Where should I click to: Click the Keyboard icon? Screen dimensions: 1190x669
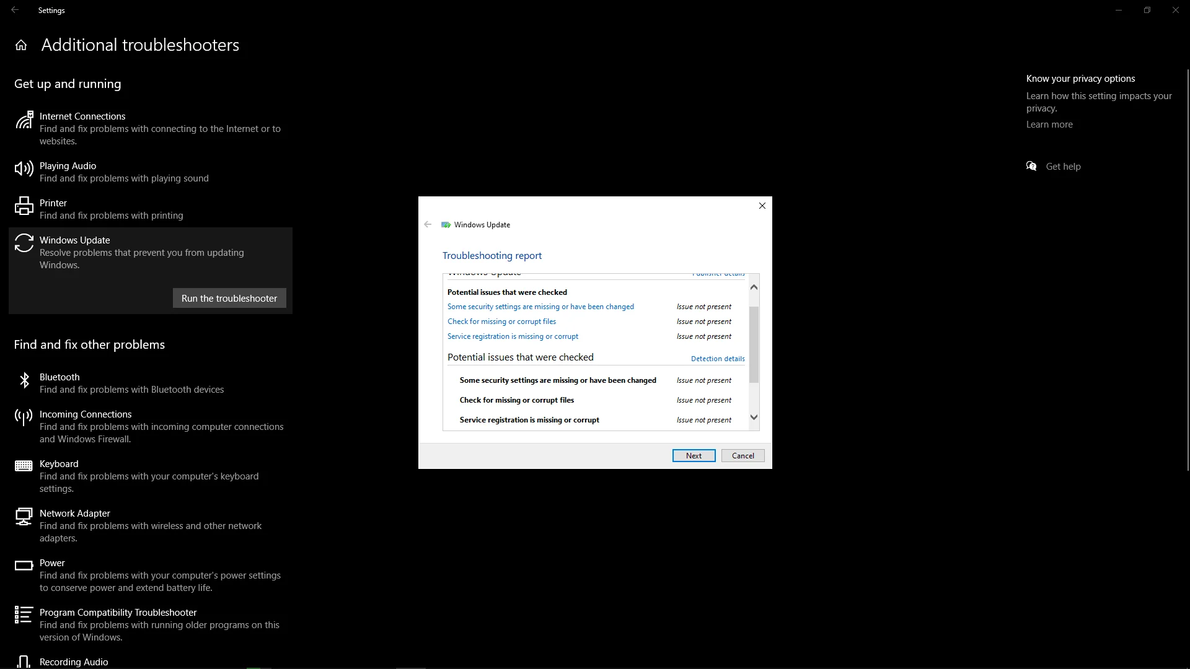(24, 466)
